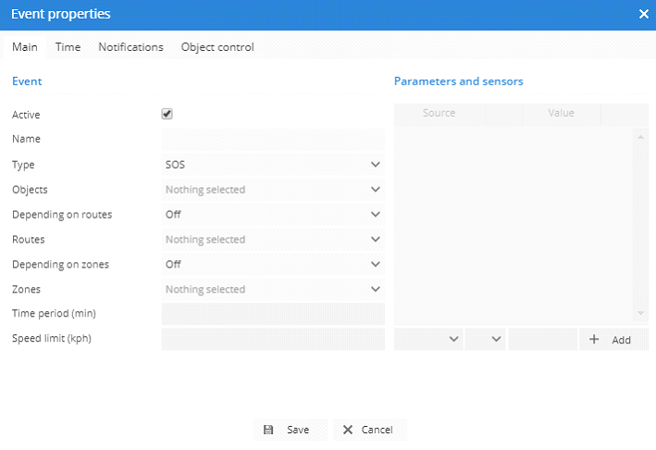Image resolution: width=656 pixels, height=450 pixels.
Task: Focus the Time period (min) field
Action: tap(272, 315)
